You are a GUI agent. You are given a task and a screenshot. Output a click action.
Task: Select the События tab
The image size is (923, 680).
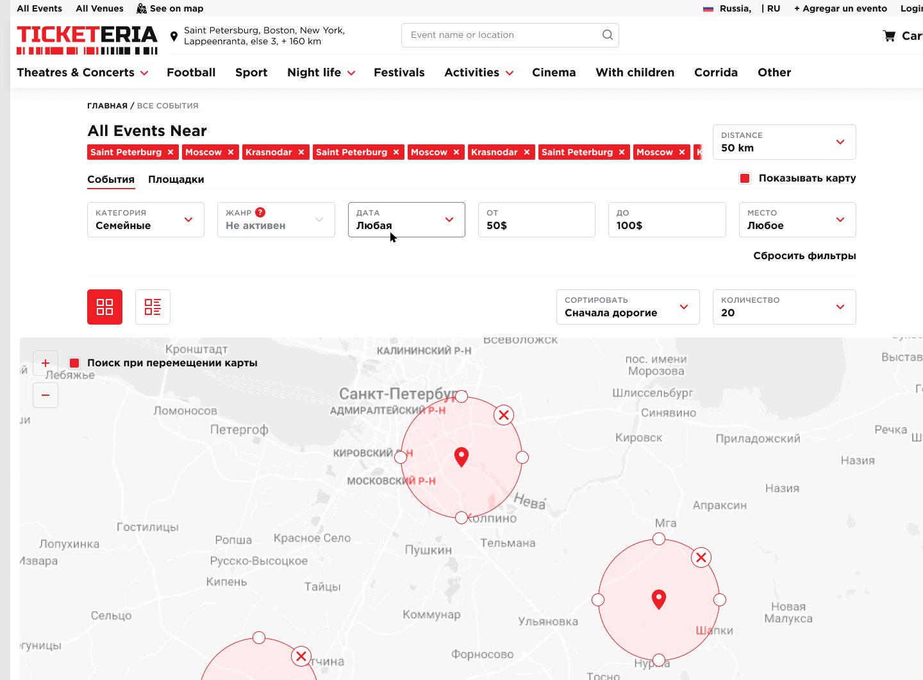(111, 180)
